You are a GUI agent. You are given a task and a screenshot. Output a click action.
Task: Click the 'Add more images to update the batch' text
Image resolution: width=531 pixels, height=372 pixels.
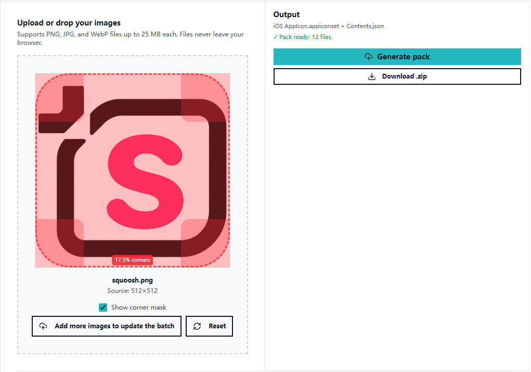[x=114, y=326]
